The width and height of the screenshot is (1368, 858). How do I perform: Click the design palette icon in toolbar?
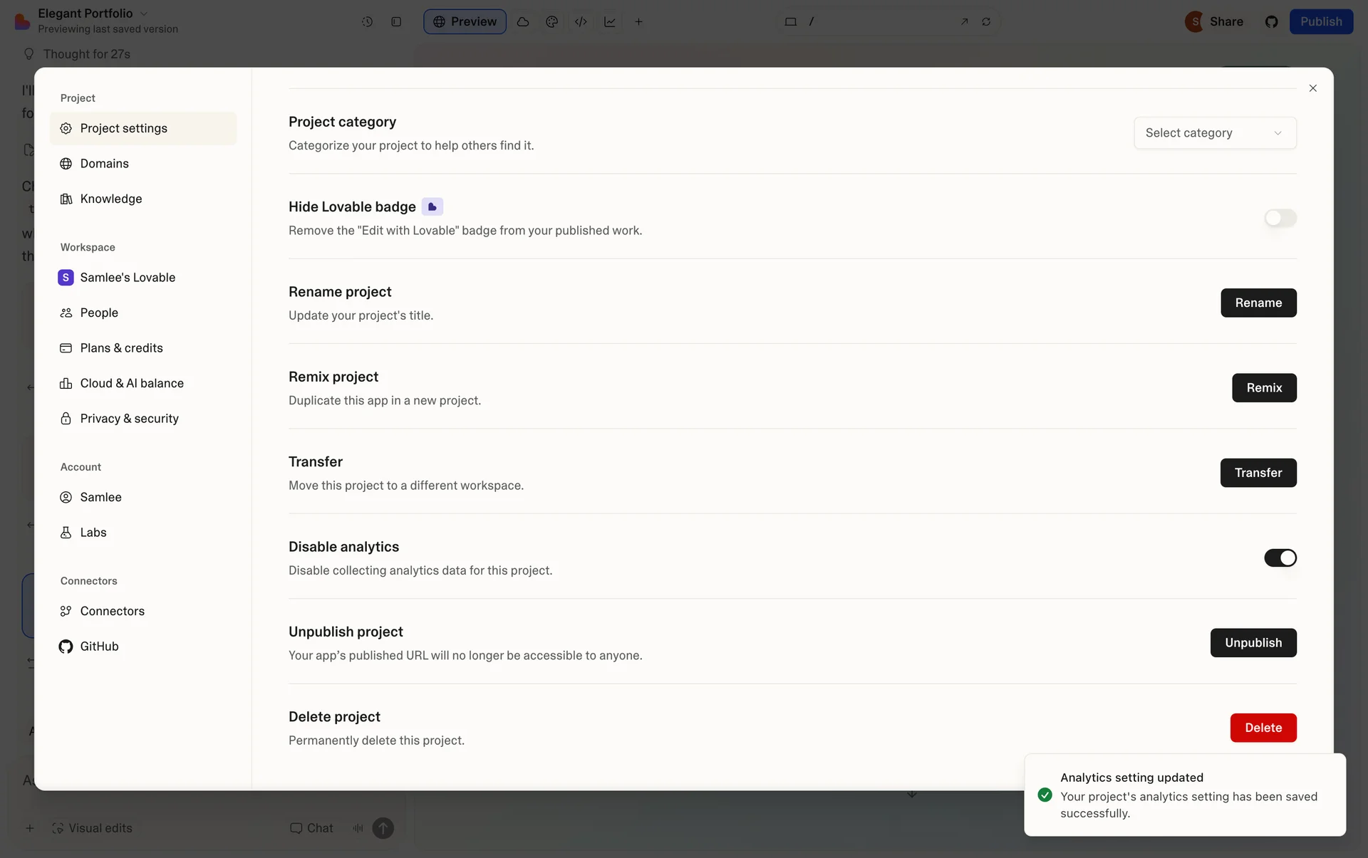tap(551, 21)
